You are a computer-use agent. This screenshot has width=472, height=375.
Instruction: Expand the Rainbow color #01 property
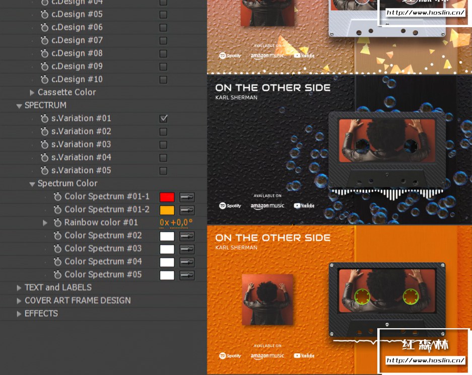[45, 223]
